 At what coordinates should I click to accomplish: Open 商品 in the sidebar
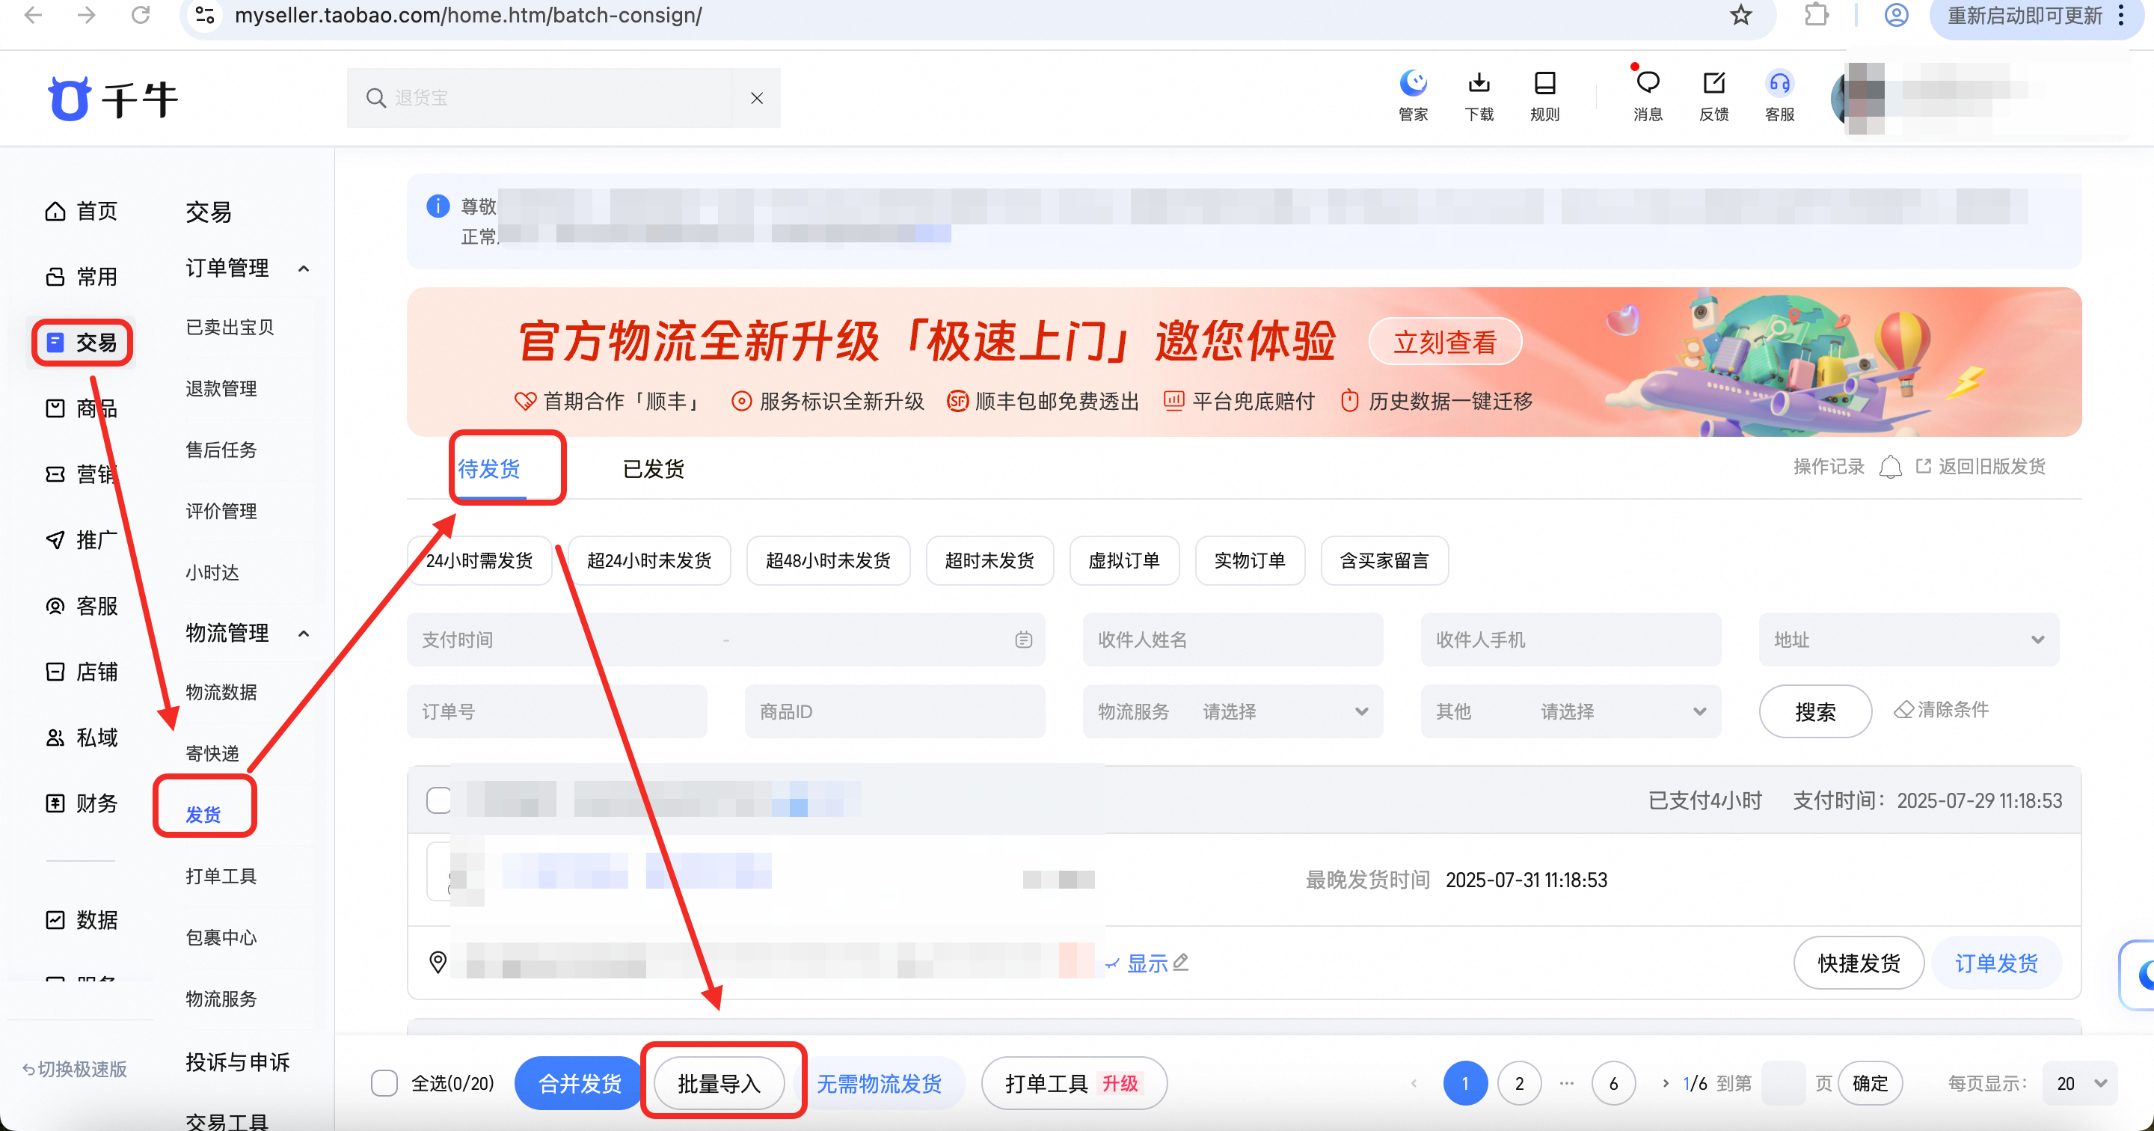point(81,408)
